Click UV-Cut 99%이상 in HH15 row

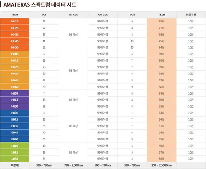coord(103,22)
